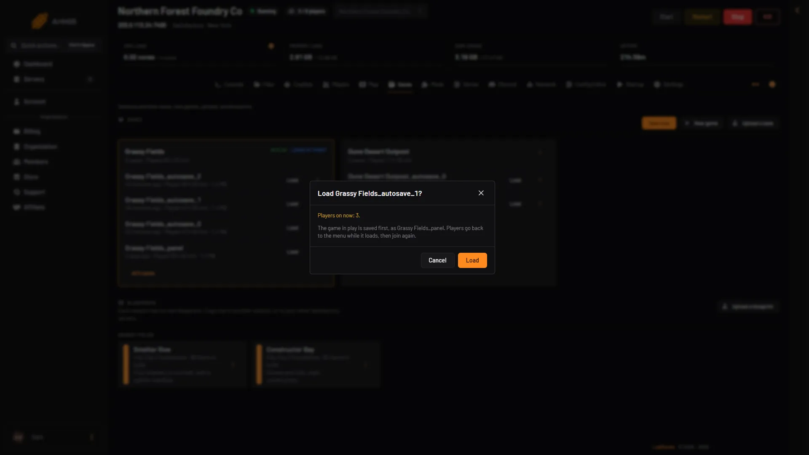Screen dimensions: 809x455
Task: Switch to the Console tab
Action: tap(229, 85)
